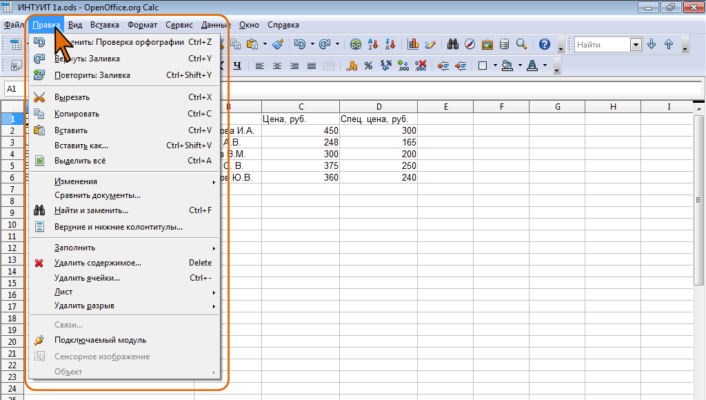The image size is (706, 400).
Task: Click in the Найти search field
Action: pyautogui.click(x=603, y=45)
